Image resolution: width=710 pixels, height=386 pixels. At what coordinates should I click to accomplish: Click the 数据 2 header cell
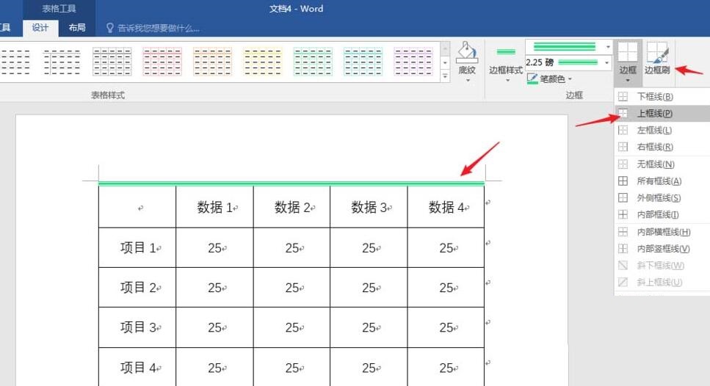tap(292, 207)
